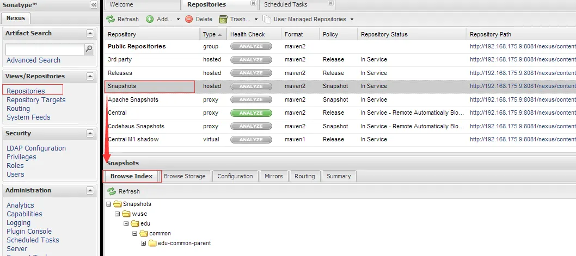Click ANALYZE button for Central M1 shadow
Image resolution: width=576 pixels, height=256 pixels.
(252, 139)
